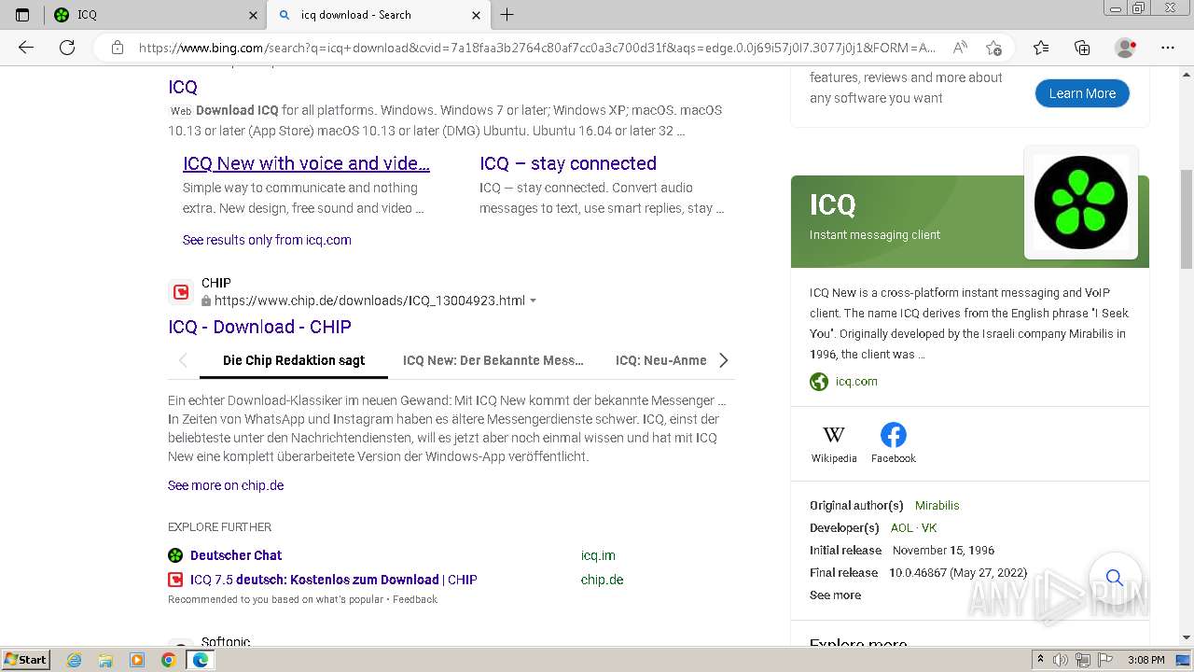Click next arrow in CHIP tab carousel
Image resolution: width=1194 pixels, height=672 pixels.
tap(724, 360)
